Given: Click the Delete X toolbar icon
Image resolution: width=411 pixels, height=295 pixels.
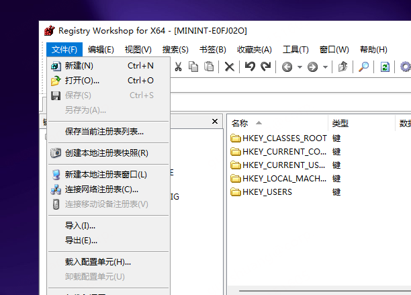Looking at the screenshot, I should coord(229,67).
